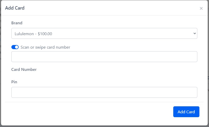Click the blue track of the scan switch
This screenshot has height=127, width=209.
pos(13,47)
